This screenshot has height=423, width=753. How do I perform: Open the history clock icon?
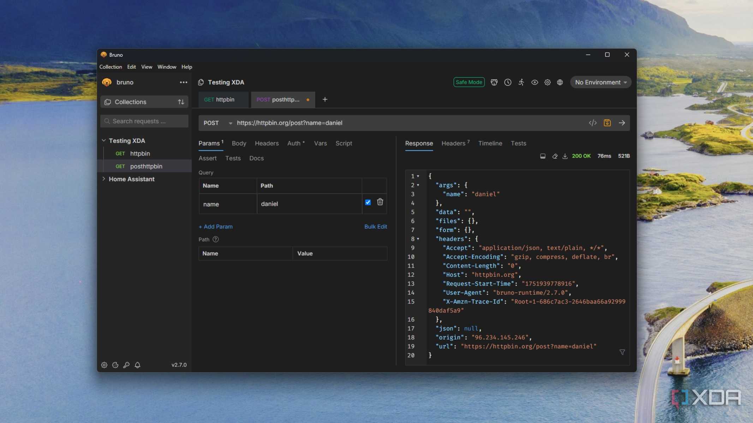pos(508,82)
